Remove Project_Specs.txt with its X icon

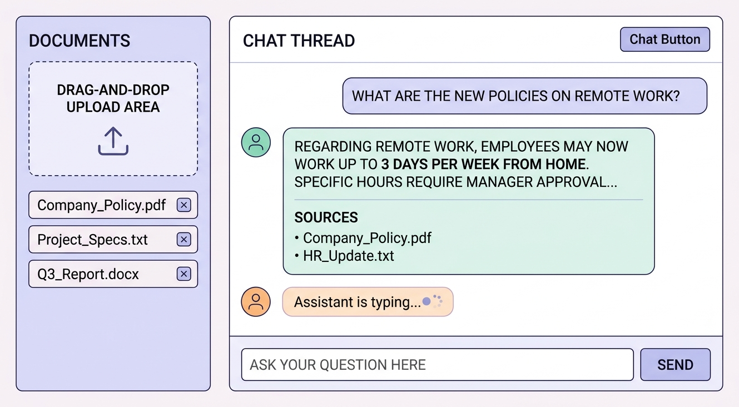(183, 240)
